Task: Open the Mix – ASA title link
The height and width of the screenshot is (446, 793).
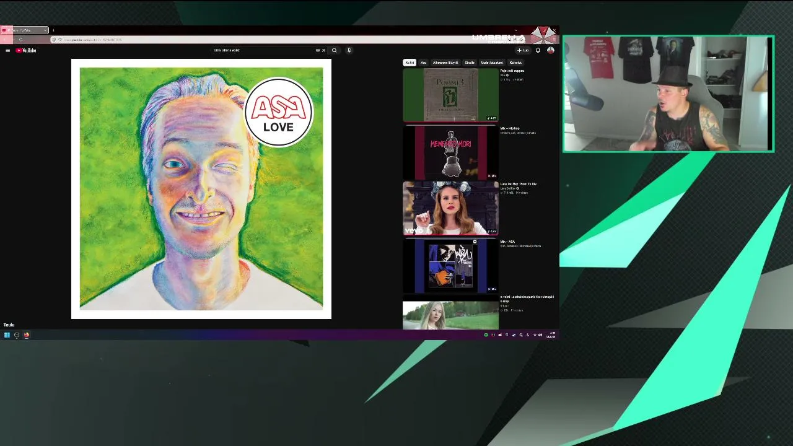Action: coord(507,242)
